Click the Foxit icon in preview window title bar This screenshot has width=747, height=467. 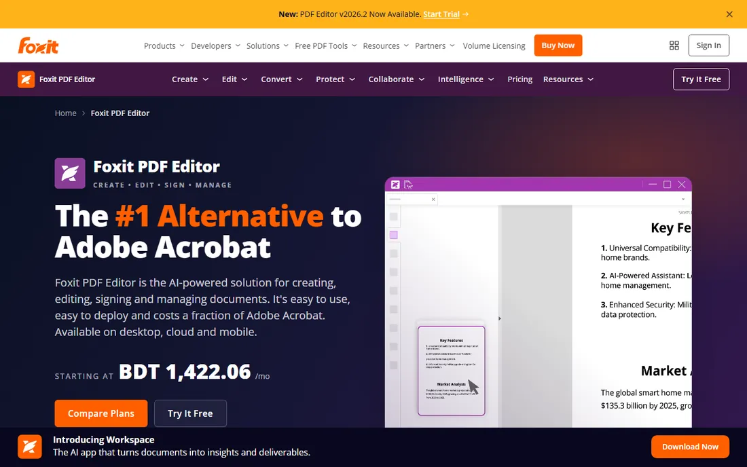pos(395,185)
